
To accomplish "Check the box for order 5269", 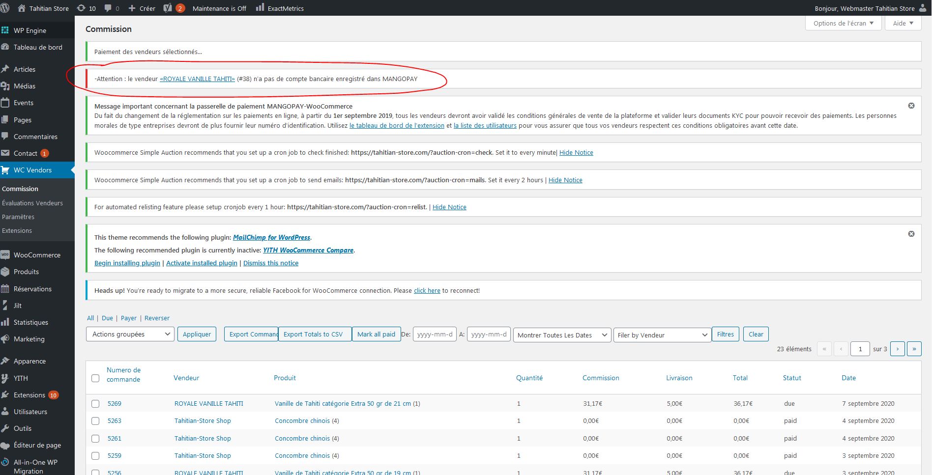I will tap(95, 404).
